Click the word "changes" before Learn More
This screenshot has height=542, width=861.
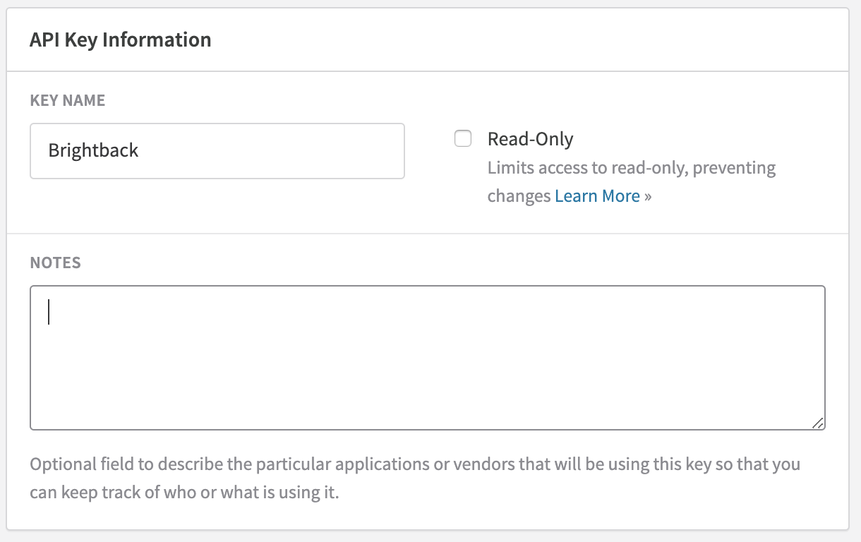tap(519, 196)
